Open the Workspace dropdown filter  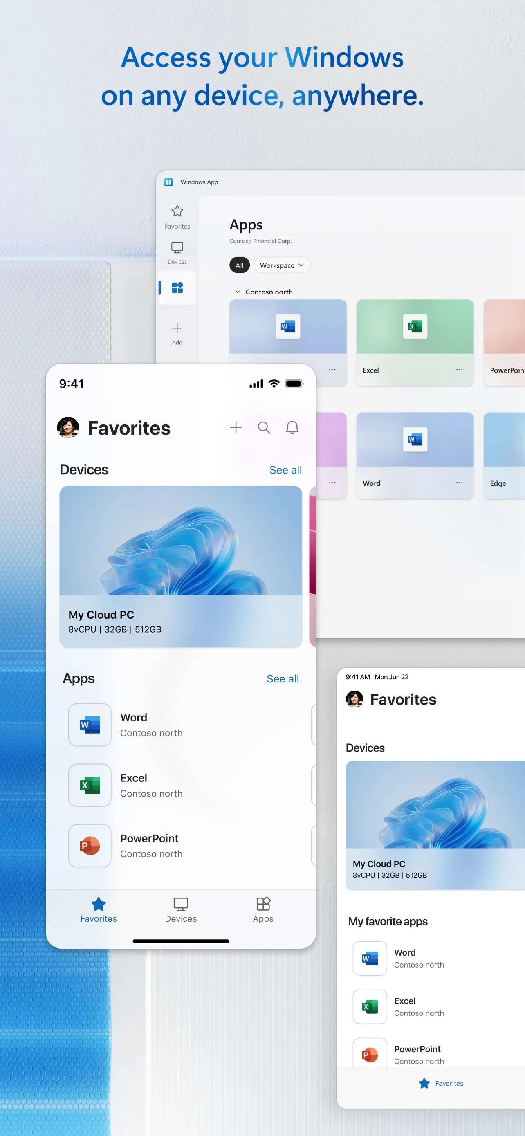(282, 265)
